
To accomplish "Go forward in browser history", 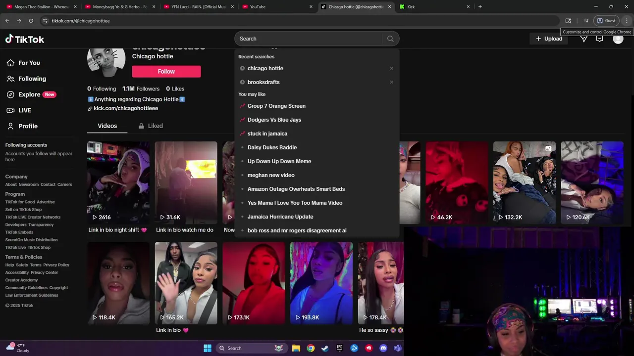I will pyautogui.click(x=19, y=21).
